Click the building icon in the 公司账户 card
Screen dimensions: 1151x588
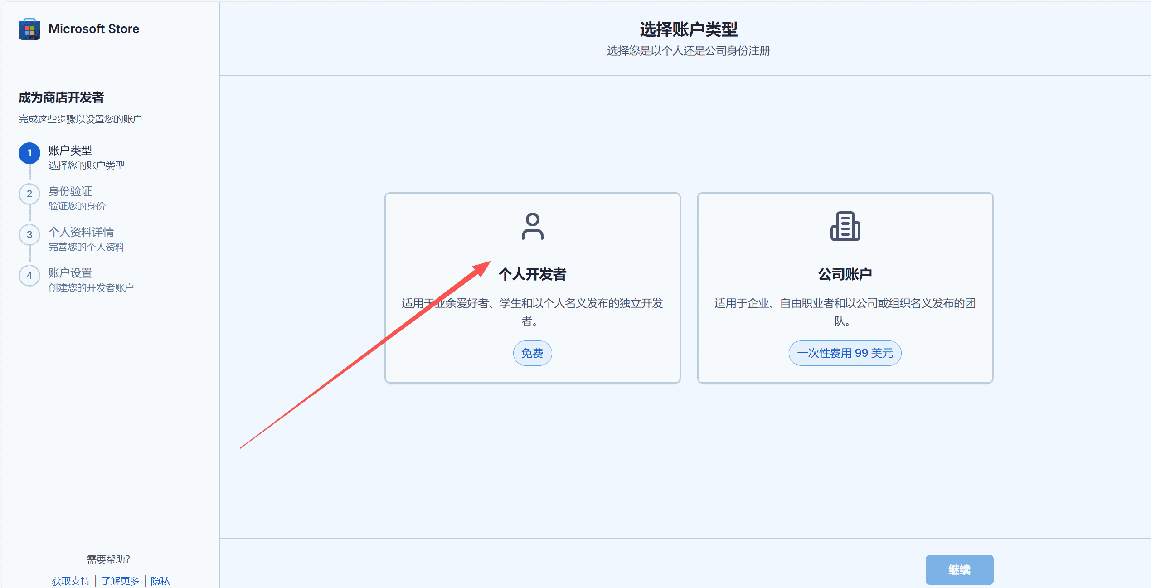pyautogui.click(x=845, y=226)
